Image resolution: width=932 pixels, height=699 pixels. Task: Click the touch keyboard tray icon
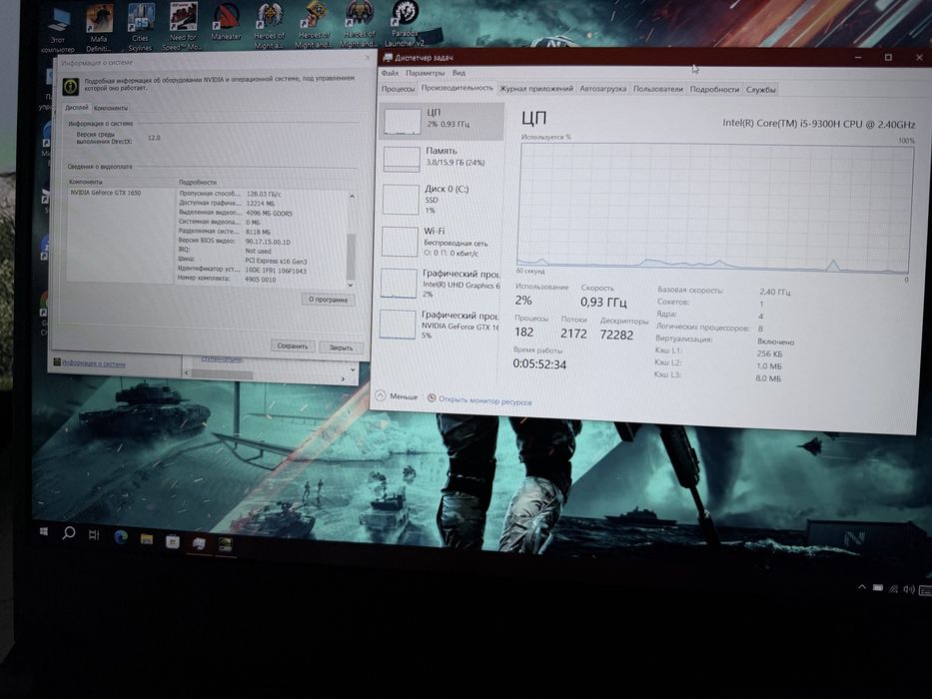[x=925, y=590]
